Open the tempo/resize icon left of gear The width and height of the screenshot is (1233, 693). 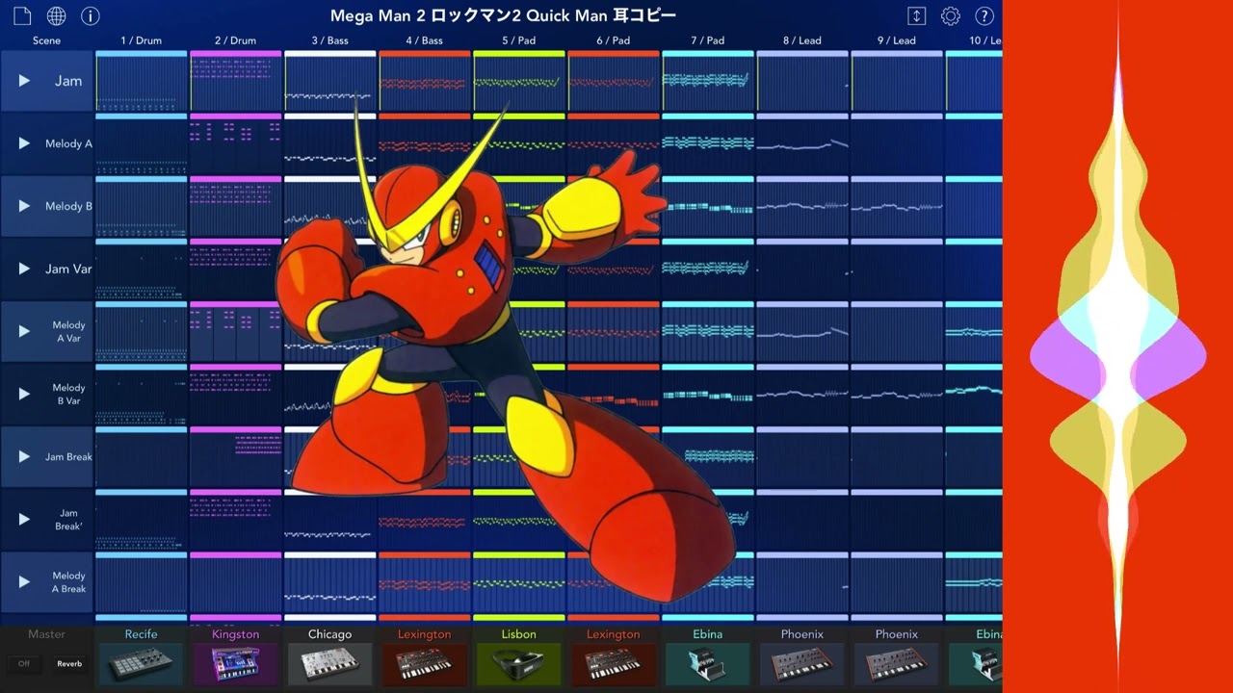pyautogui.click(x=916, y=16)
